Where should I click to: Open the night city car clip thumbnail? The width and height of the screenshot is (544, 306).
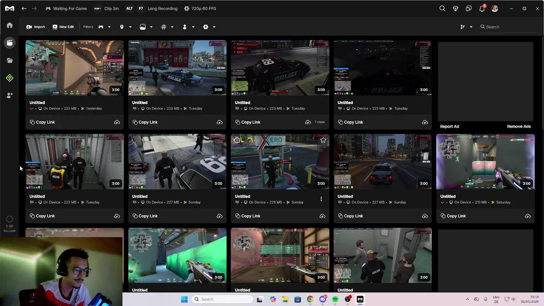tap(382, 162)
